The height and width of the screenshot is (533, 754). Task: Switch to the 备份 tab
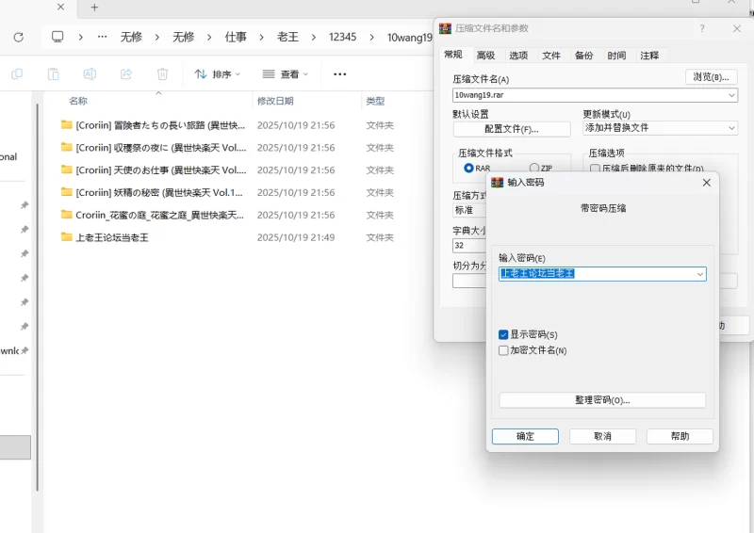(x=583, y=56)
